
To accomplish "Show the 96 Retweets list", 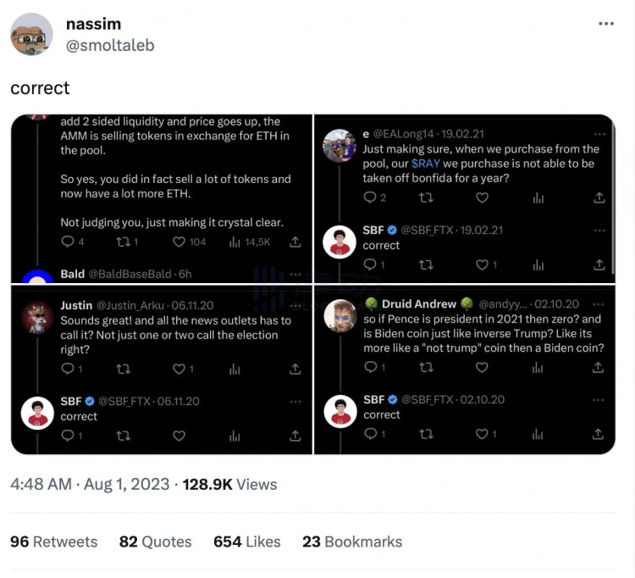I will point(53,542).
